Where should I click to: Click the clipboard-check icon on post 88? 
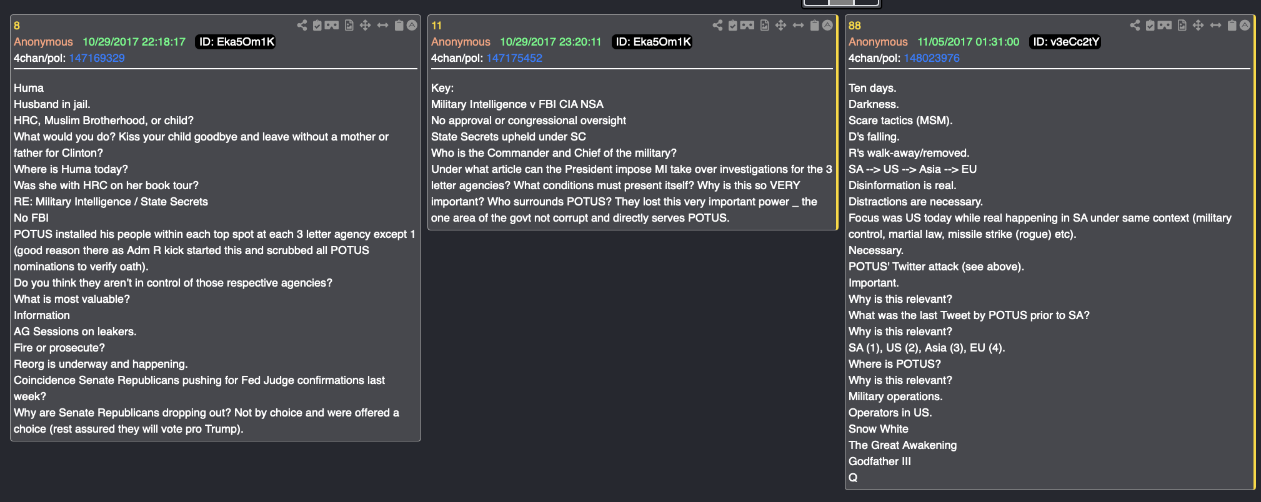(1150, 25)
